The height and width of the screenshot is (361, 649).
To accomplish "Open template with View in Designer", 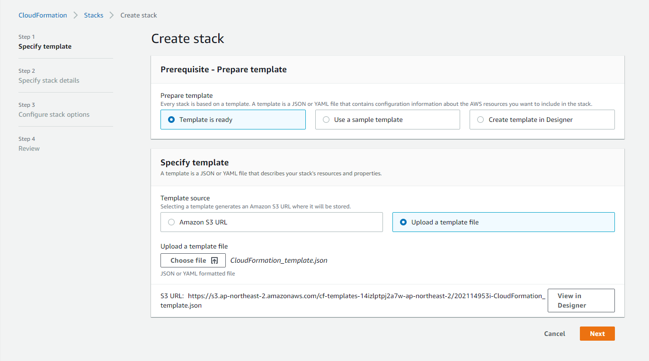I will tap(581, 301).
